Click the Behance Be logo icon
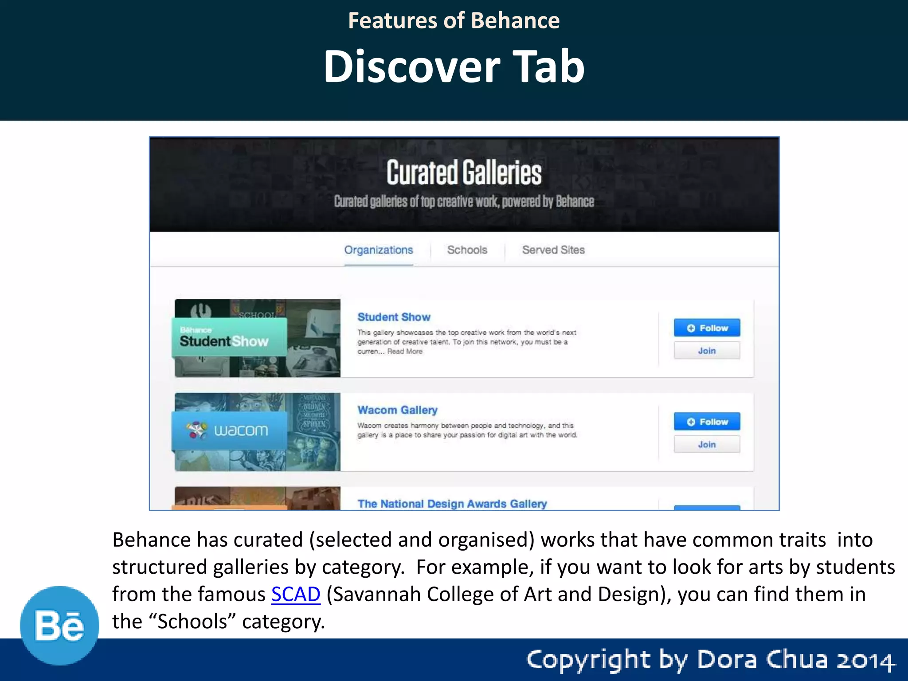Screen dimensions: 908x681 pyautogui.click(x=59, y=625)
